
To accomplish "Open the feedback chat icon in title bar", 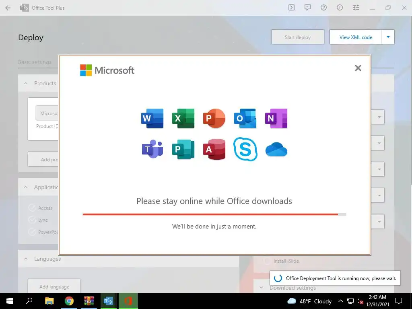I will pos(307,8).
